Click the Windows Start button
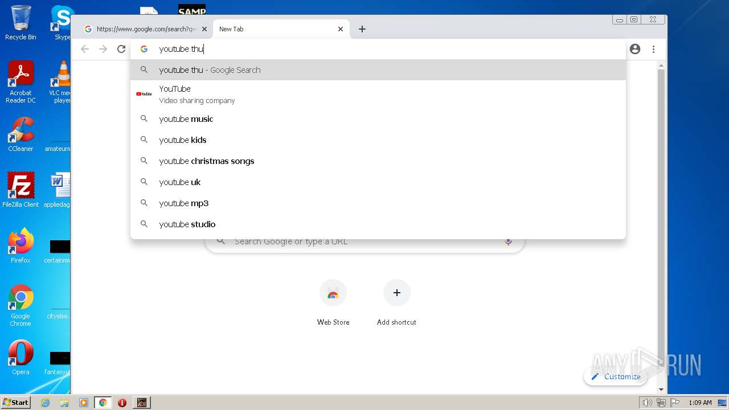729x410 pixels. click(15, 402)
